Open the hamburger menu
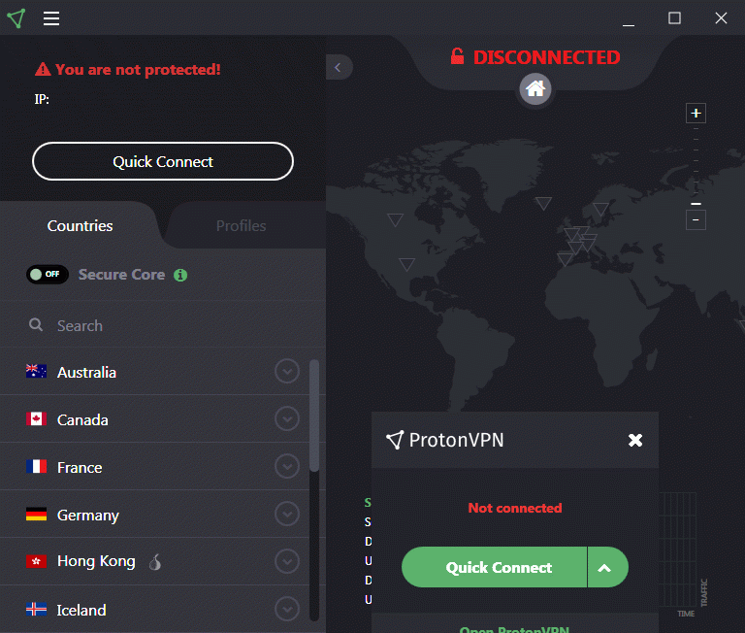 (51, 18)
